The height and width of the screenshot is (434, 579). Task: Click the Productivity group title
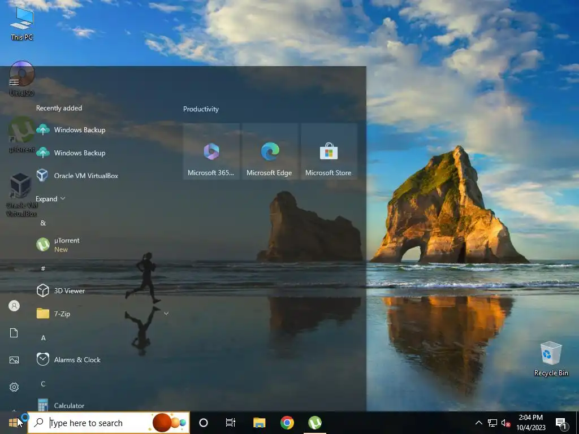(x=201, y=109)
